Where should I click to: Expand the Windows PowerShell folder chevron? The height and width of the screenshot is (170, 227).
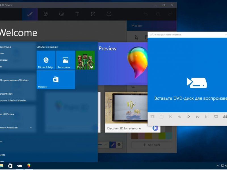31,127
